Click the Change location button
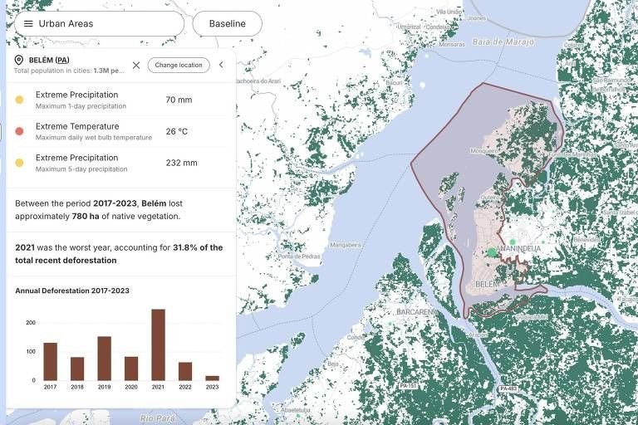The height and width of the screenshot is (425, 638). pos(179,65)
